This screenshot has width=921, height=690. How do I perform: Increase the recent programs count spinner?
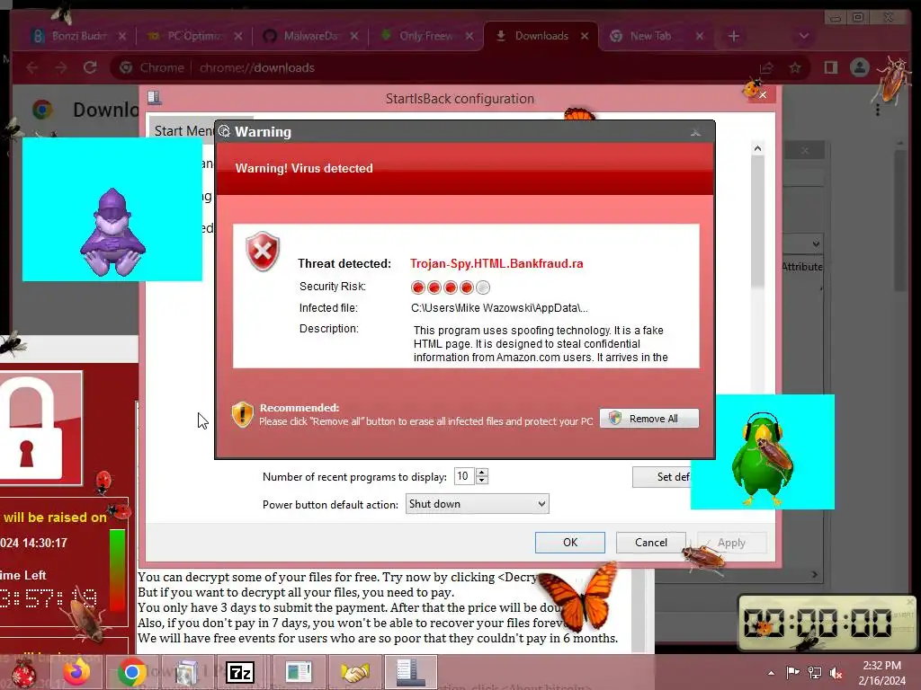tap(482, 473)
